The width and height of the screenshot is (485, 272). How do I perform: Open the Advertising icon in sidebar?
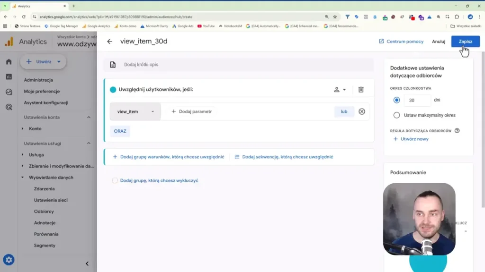click(9, 107)
